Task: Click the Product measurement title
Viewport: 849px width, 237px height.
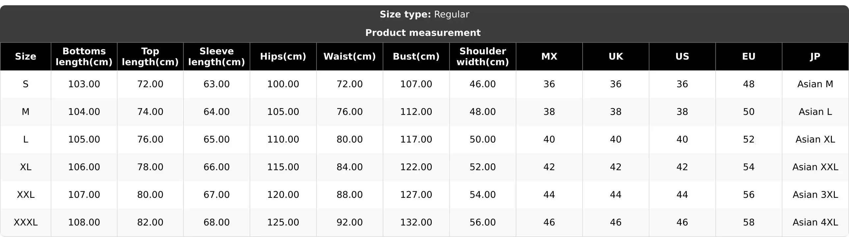Action: click(x=423, y=33)
